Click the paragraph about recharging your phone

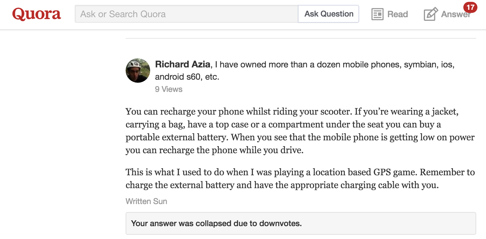[x=300, y=131]
